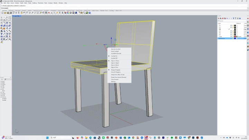This screenshot has height=140, width=249.
Task: Click the color wheel Properties icon
Action: coord(68,13)
